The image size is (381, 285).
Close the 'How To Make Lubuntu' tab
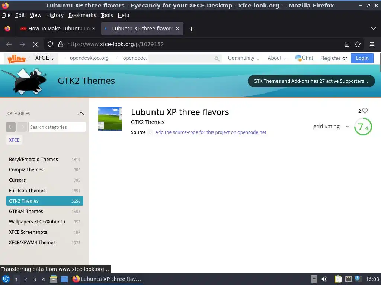pyautogui.click(x=94, y=29)
